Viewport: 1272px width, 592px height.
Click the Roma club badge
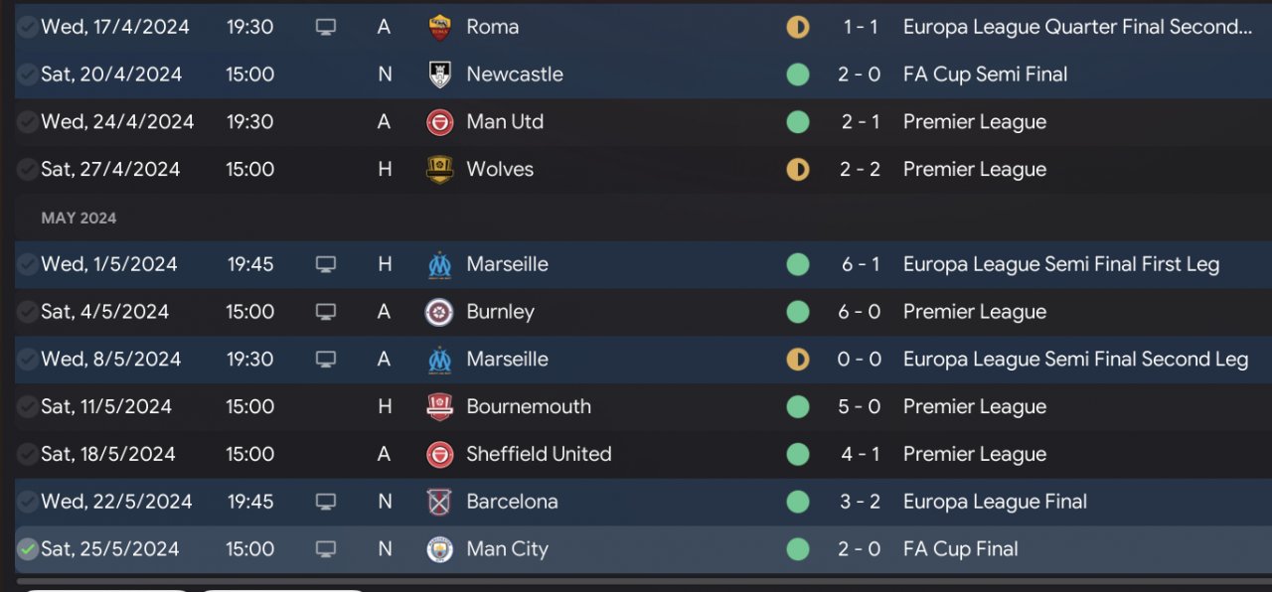[x=439, y=27]
